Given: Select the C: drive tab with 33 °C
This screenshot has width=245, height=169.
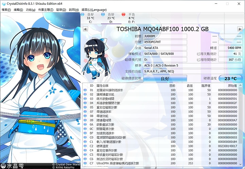Looking at the screenshot, I should [x=91, y=18].
